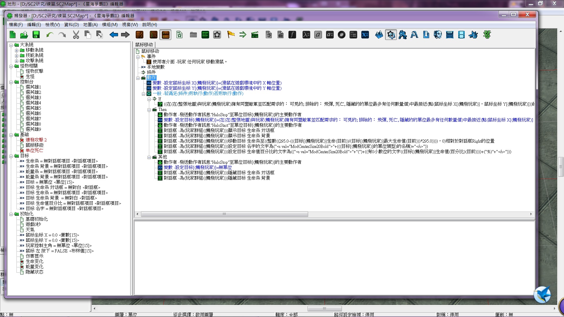Click the Paste icon in the toolbar
The width and height of the screenshot is (564, 317).
pyautogui.click(x=100, y=35)
